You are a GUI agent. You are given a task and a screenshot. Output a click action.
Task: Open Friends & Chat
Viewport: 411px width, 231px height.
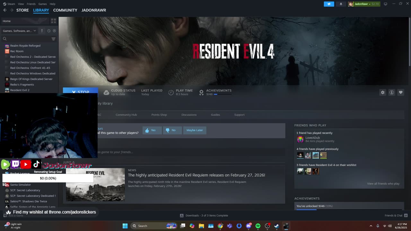[x=396, y=216]
